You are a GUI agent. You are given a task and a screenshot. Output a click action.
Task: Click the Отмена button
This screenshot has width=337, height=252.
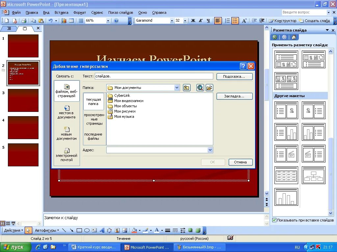(x=241, y=162)
